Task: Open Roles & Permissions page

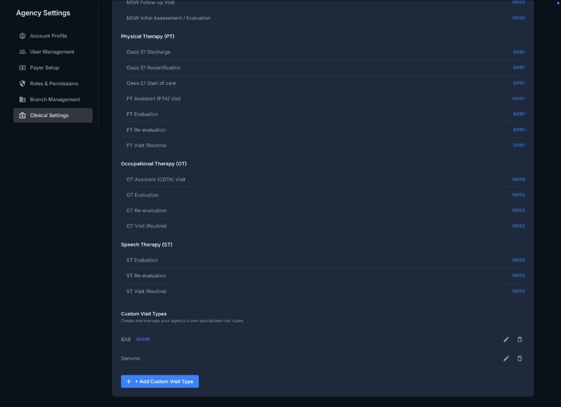Action: point(53,83)
